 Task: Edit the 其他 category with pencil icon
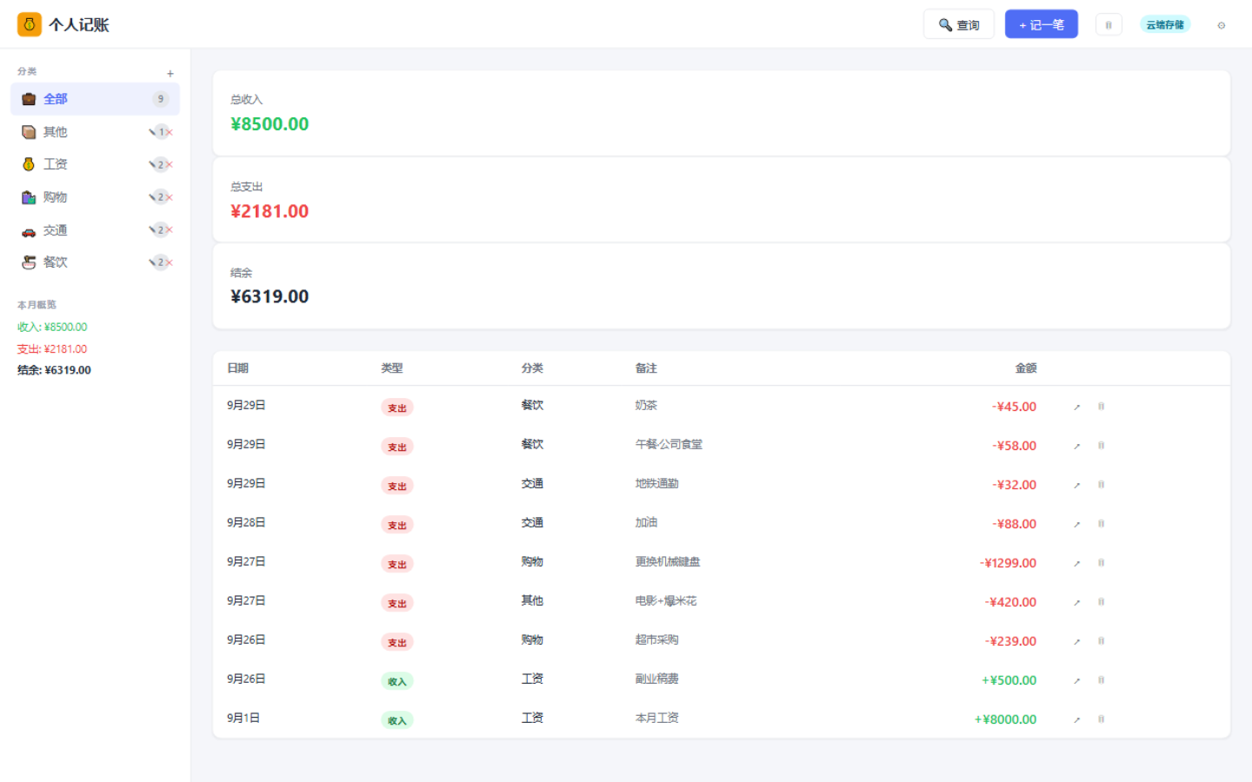(x=152, y=132)
